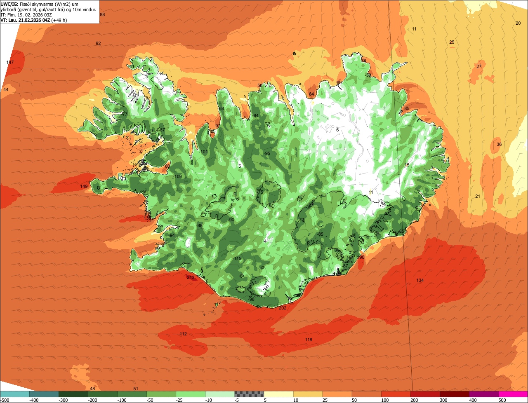This screenshot has height=403, width=528.
Task: Click the map value '-95' in northern Iceland
Action: point(266,153)
